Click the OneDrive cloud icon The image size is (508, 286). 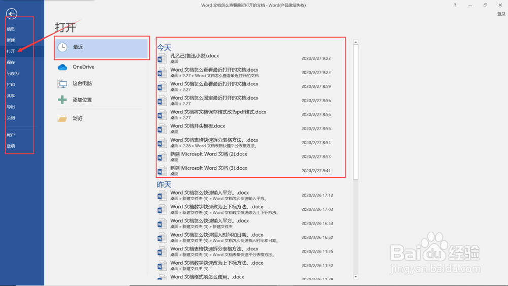point(62,67)
